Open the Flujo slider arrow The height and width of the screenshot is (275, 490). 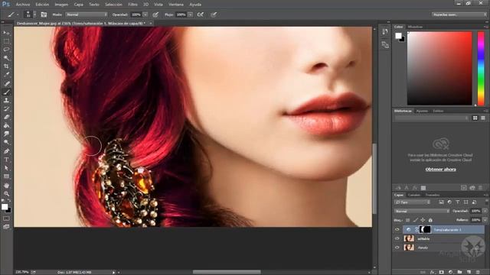click(x=190, y=15)
